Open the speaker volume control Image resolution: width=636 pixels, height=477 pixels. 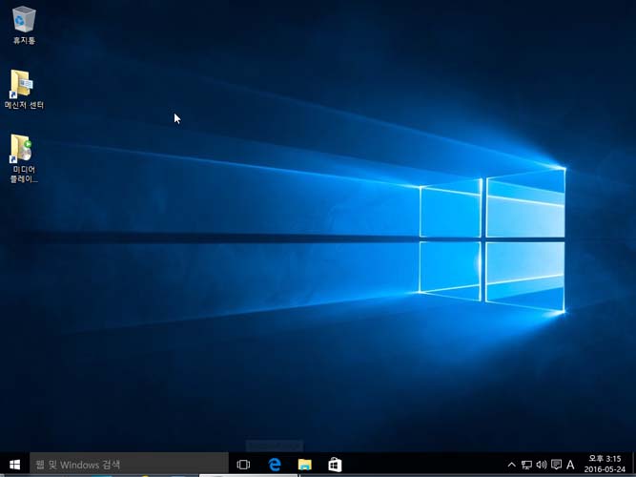tap(541, 465)
